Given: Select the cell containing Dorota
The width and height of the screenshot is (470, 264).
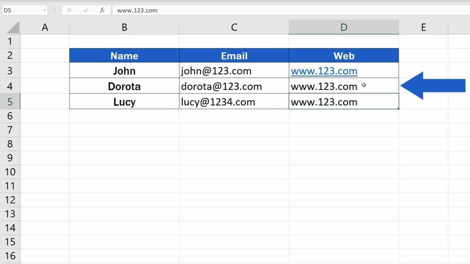Looking at the screenshot, I should pos(124,86).
